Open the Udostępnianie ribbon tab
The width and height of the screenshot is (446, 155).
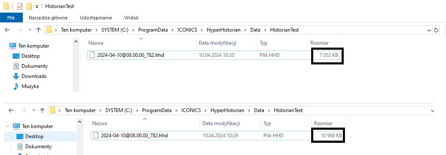tap(96, 18)
